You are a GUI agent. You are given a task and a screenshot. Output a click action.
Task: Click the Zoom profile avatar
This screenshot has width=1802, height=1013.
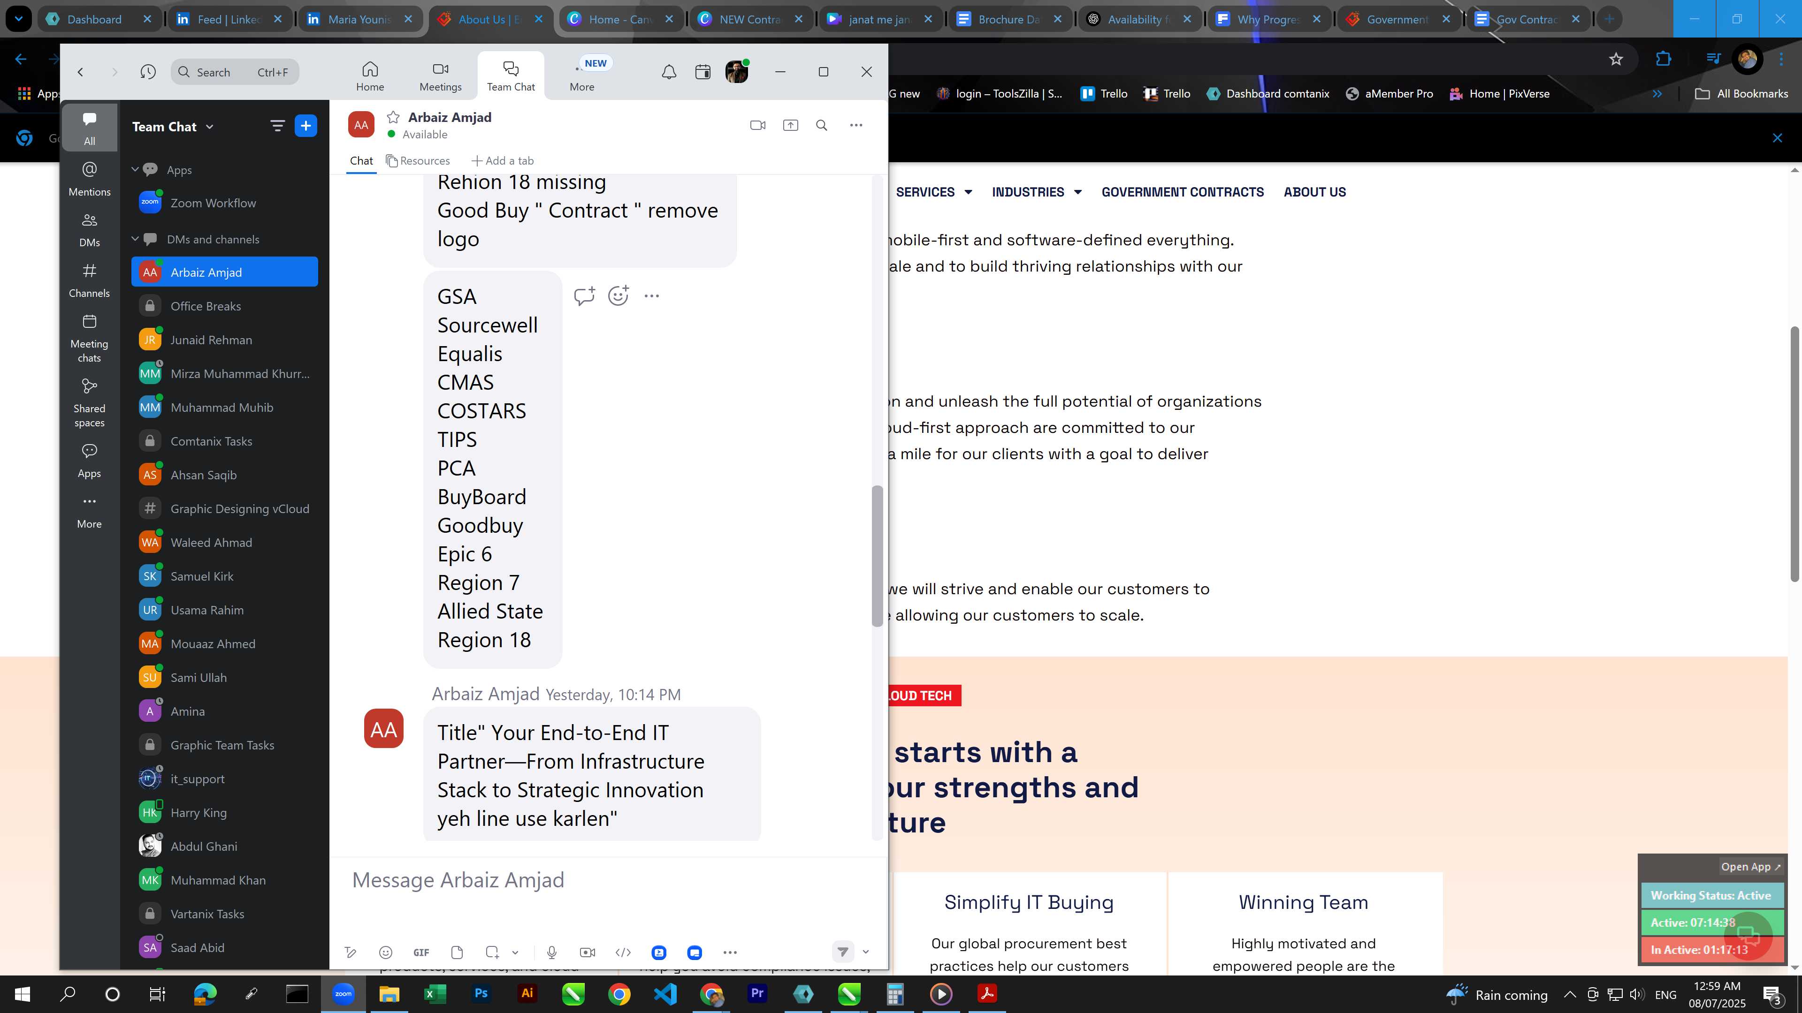point(737,72)
